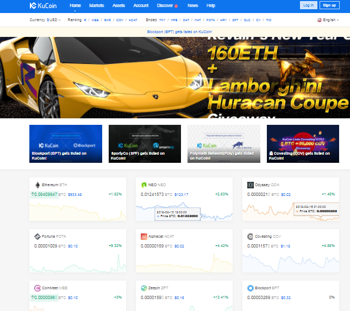This screenshot has height=311, width=350.
Task: Click the HAT ended link
Action: pyautogui.click(x=198, y=20)
